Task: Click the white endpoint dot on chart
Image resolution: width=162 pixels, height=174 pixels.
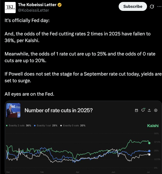Action: pos(149,154)
